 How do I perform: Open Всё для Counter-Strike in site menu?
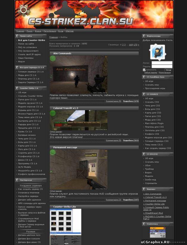pos(31,40)
